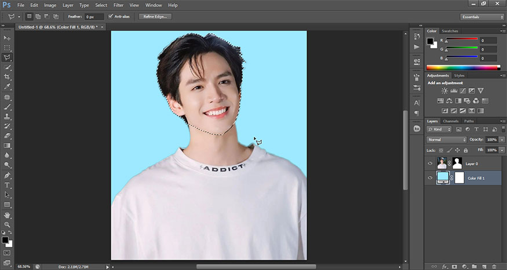Open the Filter menu
The image size is (507, 270).
tap(118, 5)
